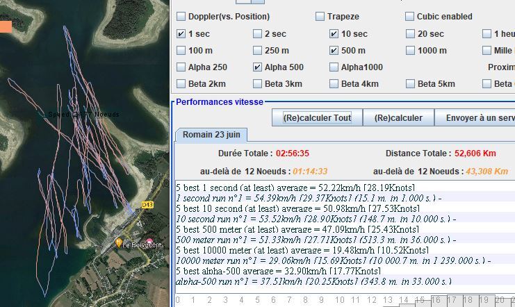
Task: Enable the Doppler(vs. Position) checkbox
Action: tap(181, 17)
